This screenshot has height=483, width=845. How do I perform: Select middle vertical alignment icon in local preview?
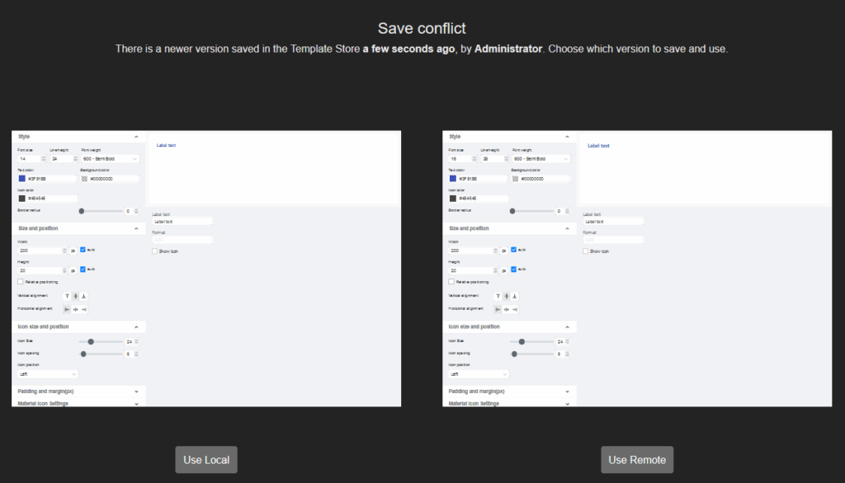[x=75, y=296]
